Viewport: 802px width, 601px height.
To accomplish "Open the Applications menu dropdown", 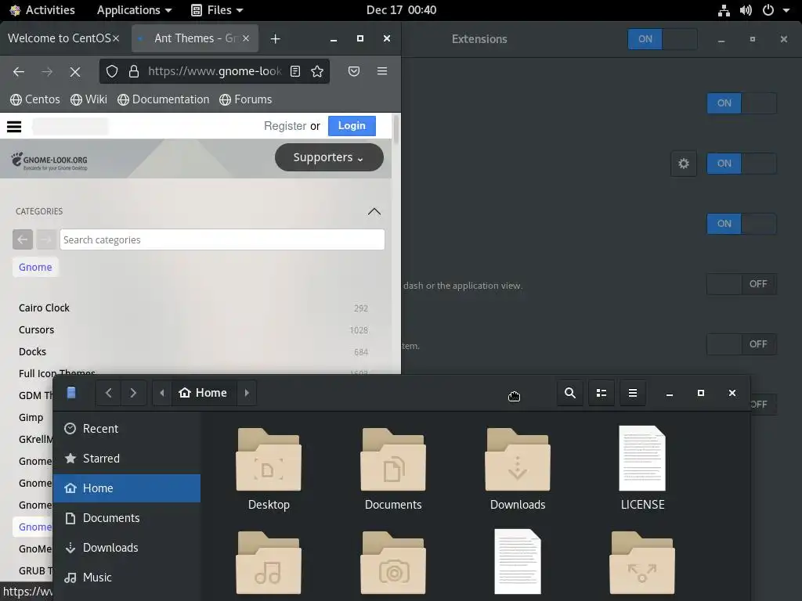I will tap(134, 10).
